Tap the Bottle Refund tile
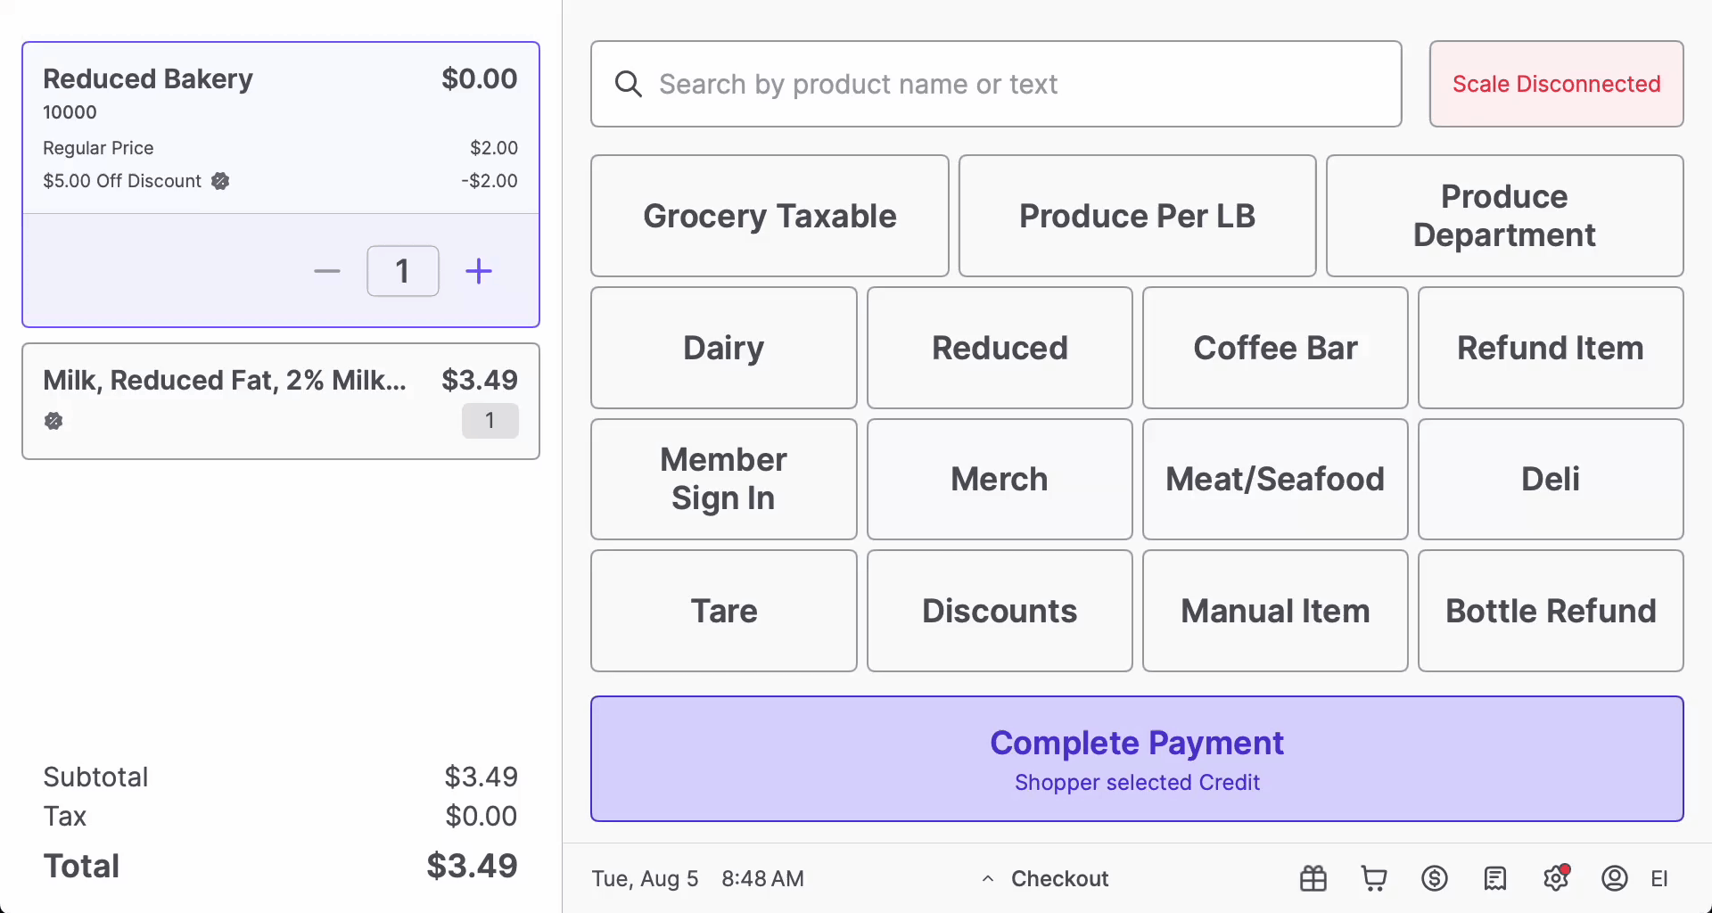This screenshot has width=1712, height=913. (1550, 611)
